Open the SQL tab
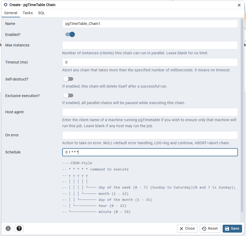Image resolution: width=246 pixels, height=236 pixels. (41, 13)
